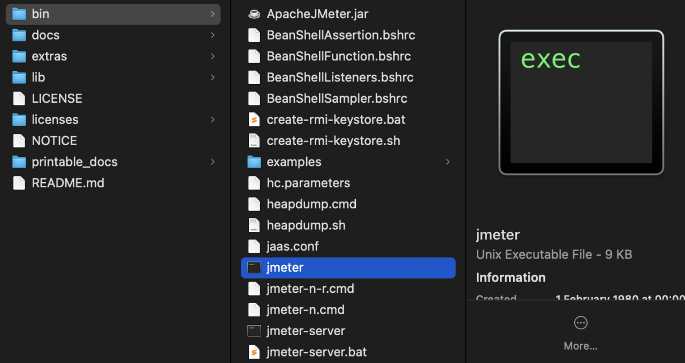Click the More ellipsis icon
Viewport: 685px width, 363px height.
coord(581,323)
